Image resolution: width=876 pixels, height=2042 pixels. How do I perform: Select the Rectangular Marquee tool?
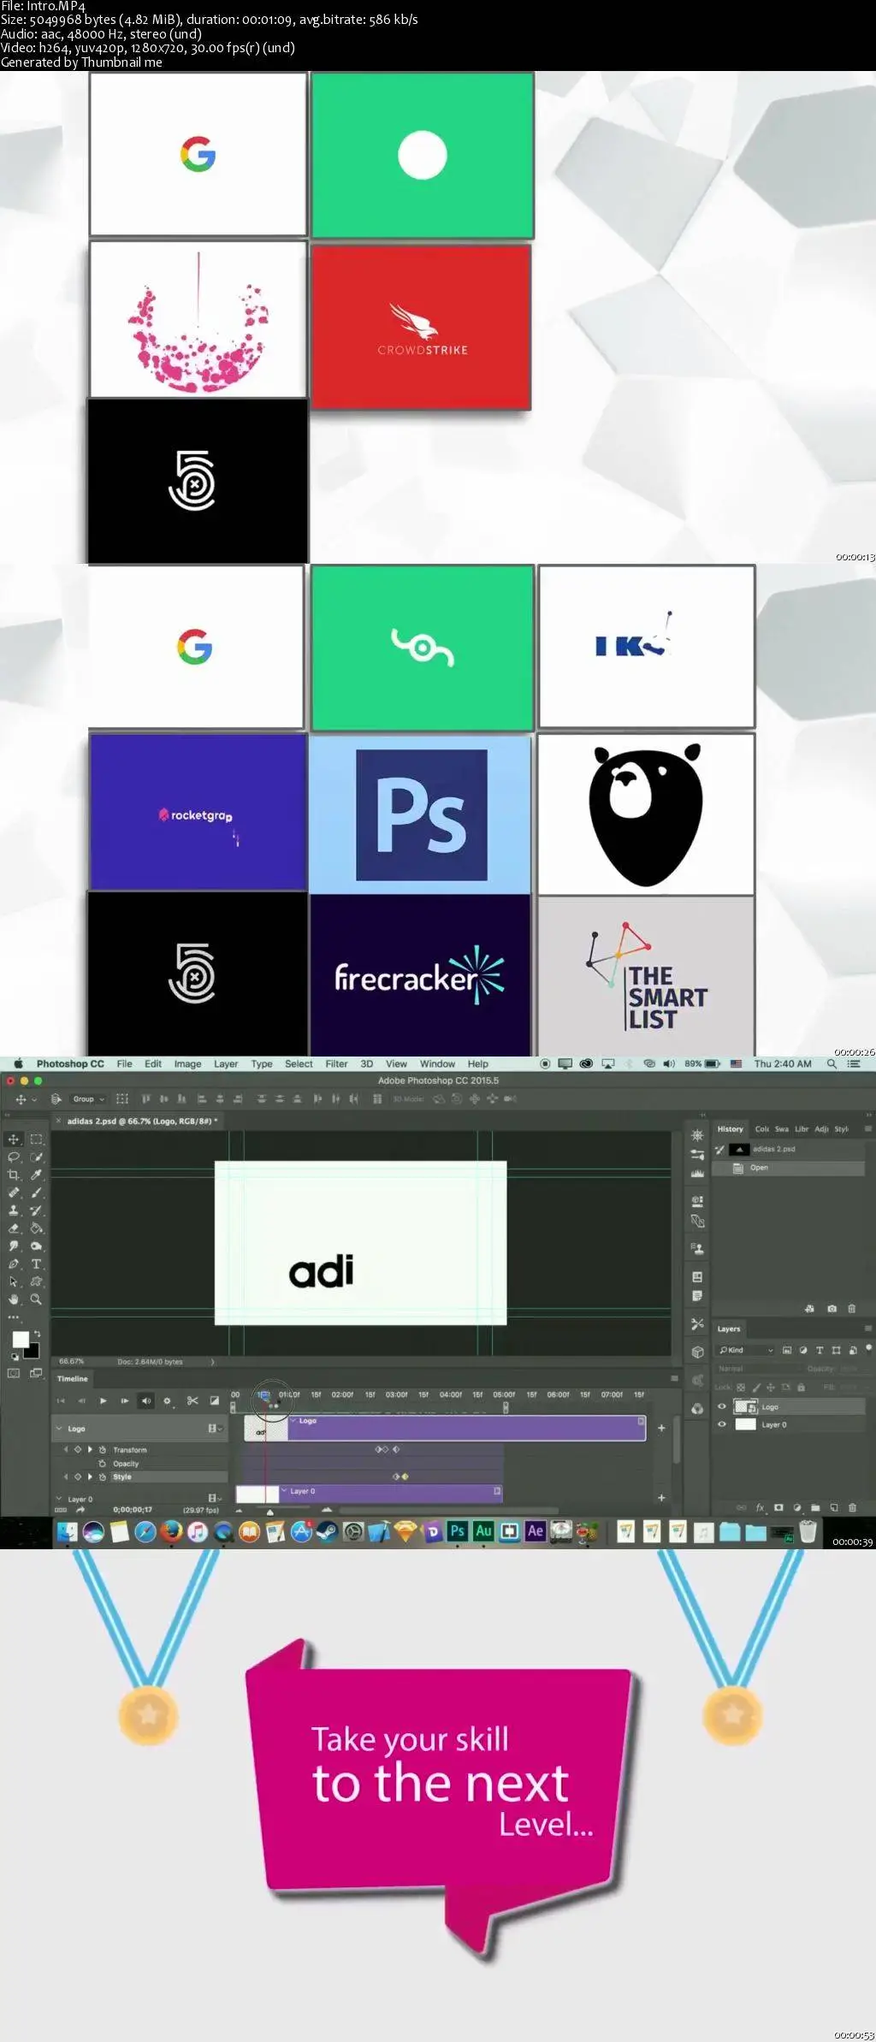pos(36,1139)
